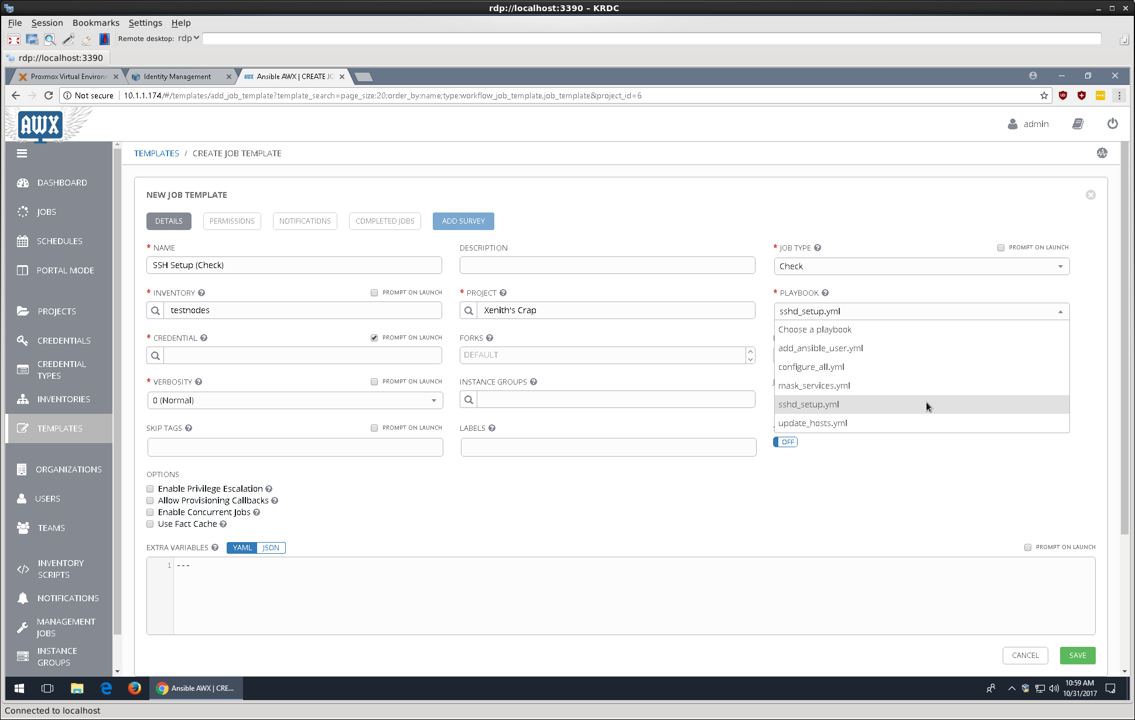The width and height of the screenshot is (1135, 720).
Task: Open the KRDC Session menu
Action: tap(47, 23)
